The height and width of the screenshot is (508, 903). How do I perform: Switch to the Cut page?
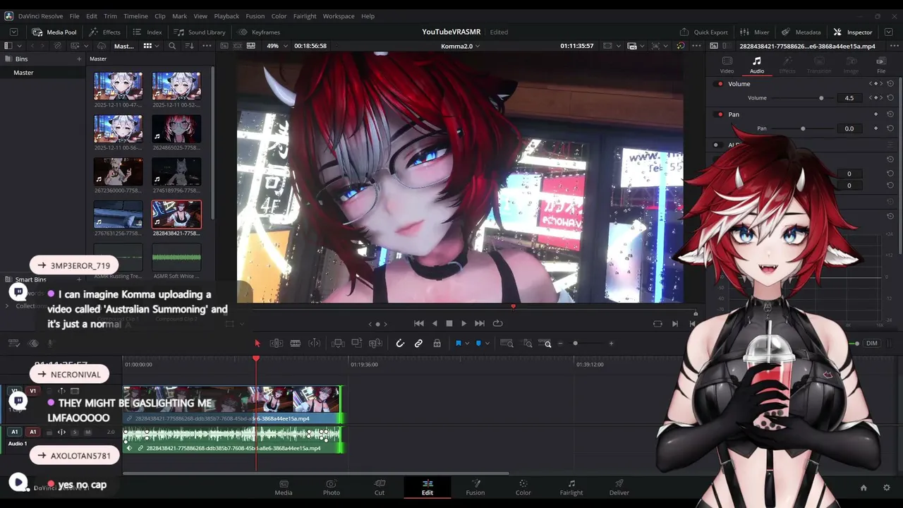(380, 488)
